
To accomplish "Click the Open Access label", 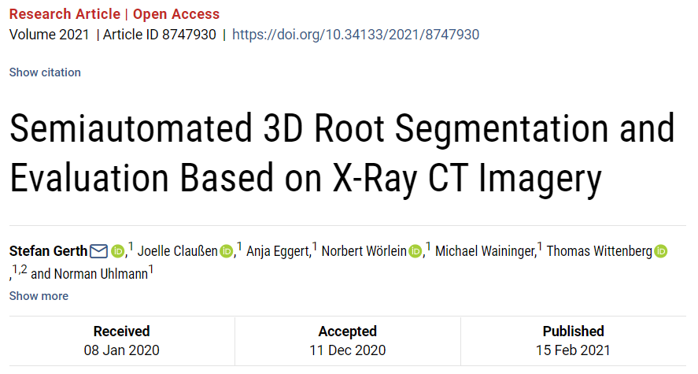I will tap(176, 14).
